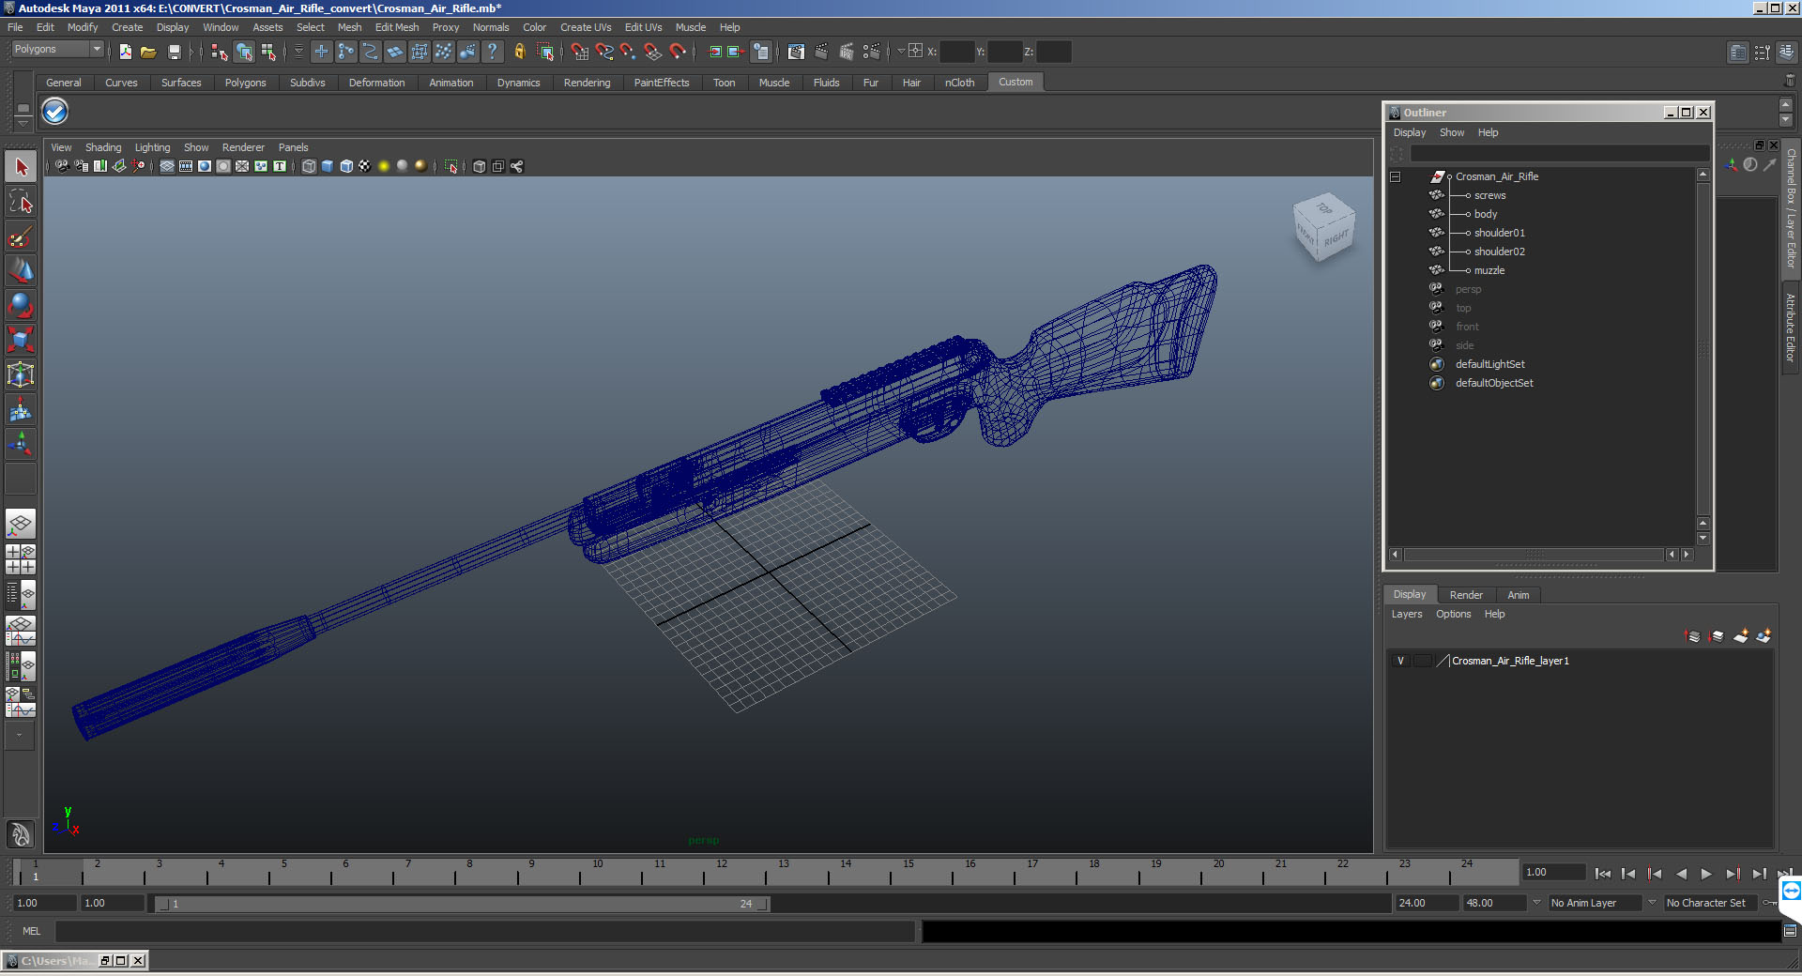Enable Snap to curves magnet
The height and width of the screenshot is (976, 1802).
[x=603, y=53]
